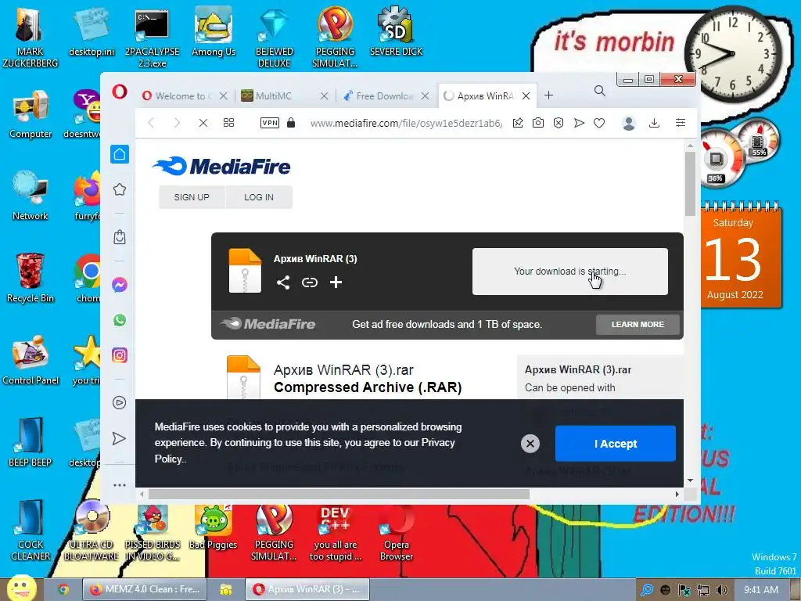Screen dimensions: 801x601
Task: Open Instagram in Opera sidebar
Action: coord(120,355)
